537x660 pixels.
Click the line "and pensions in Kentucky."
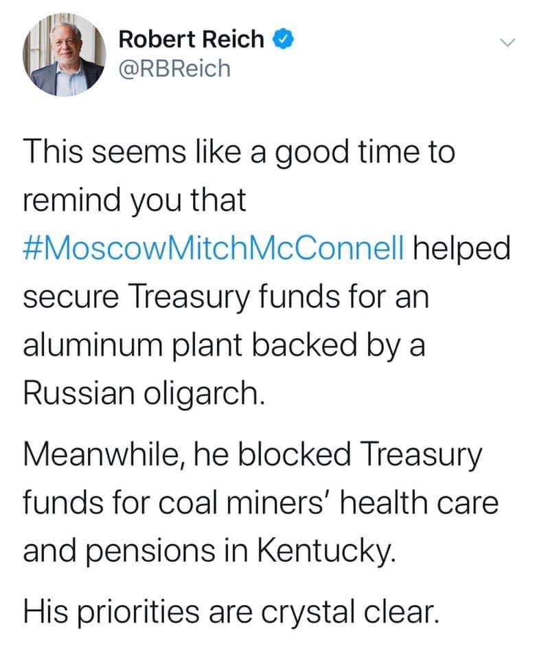[209, 552]
